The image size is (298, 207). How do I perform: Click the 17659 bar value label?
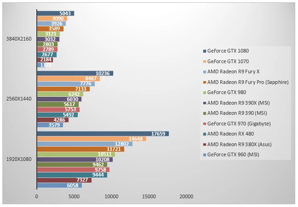158,134
